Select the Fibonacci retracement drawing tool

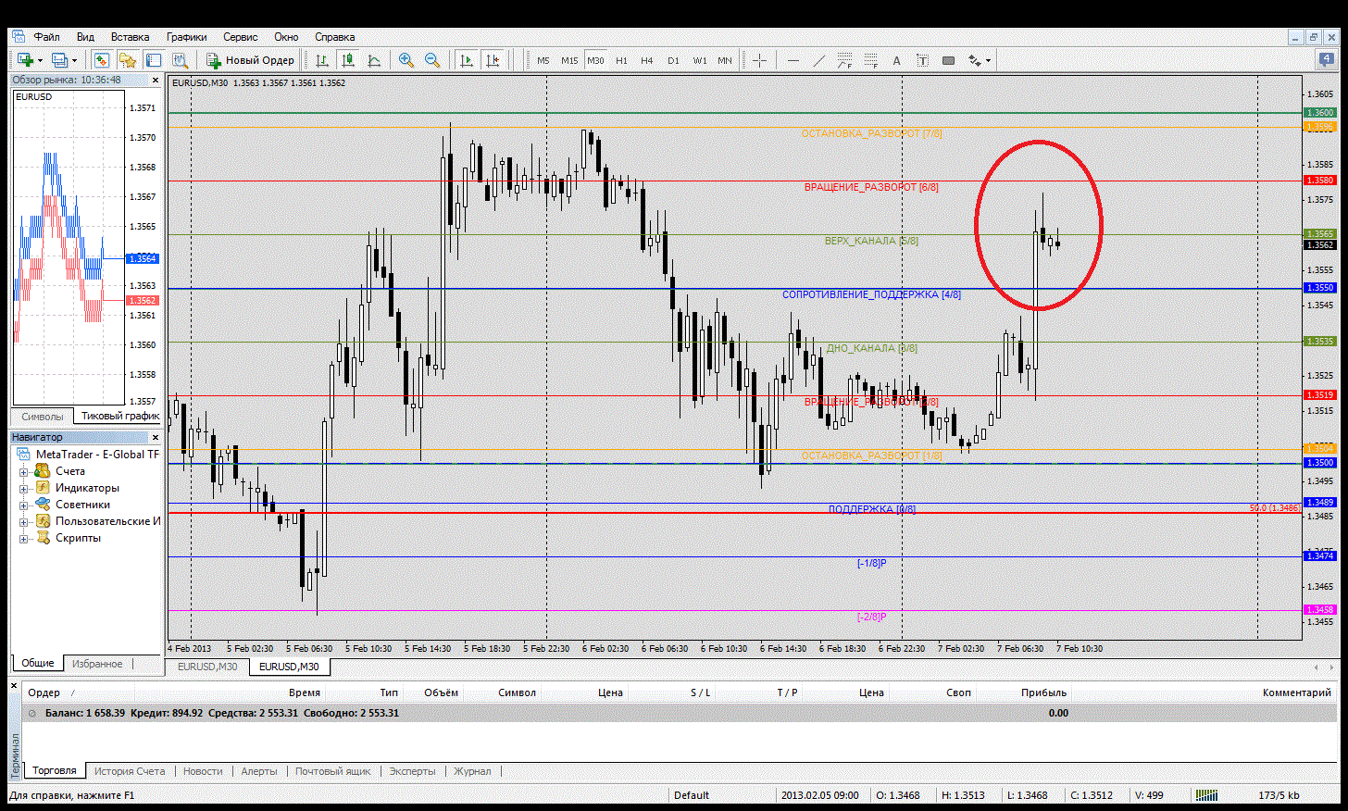[870, 60]
